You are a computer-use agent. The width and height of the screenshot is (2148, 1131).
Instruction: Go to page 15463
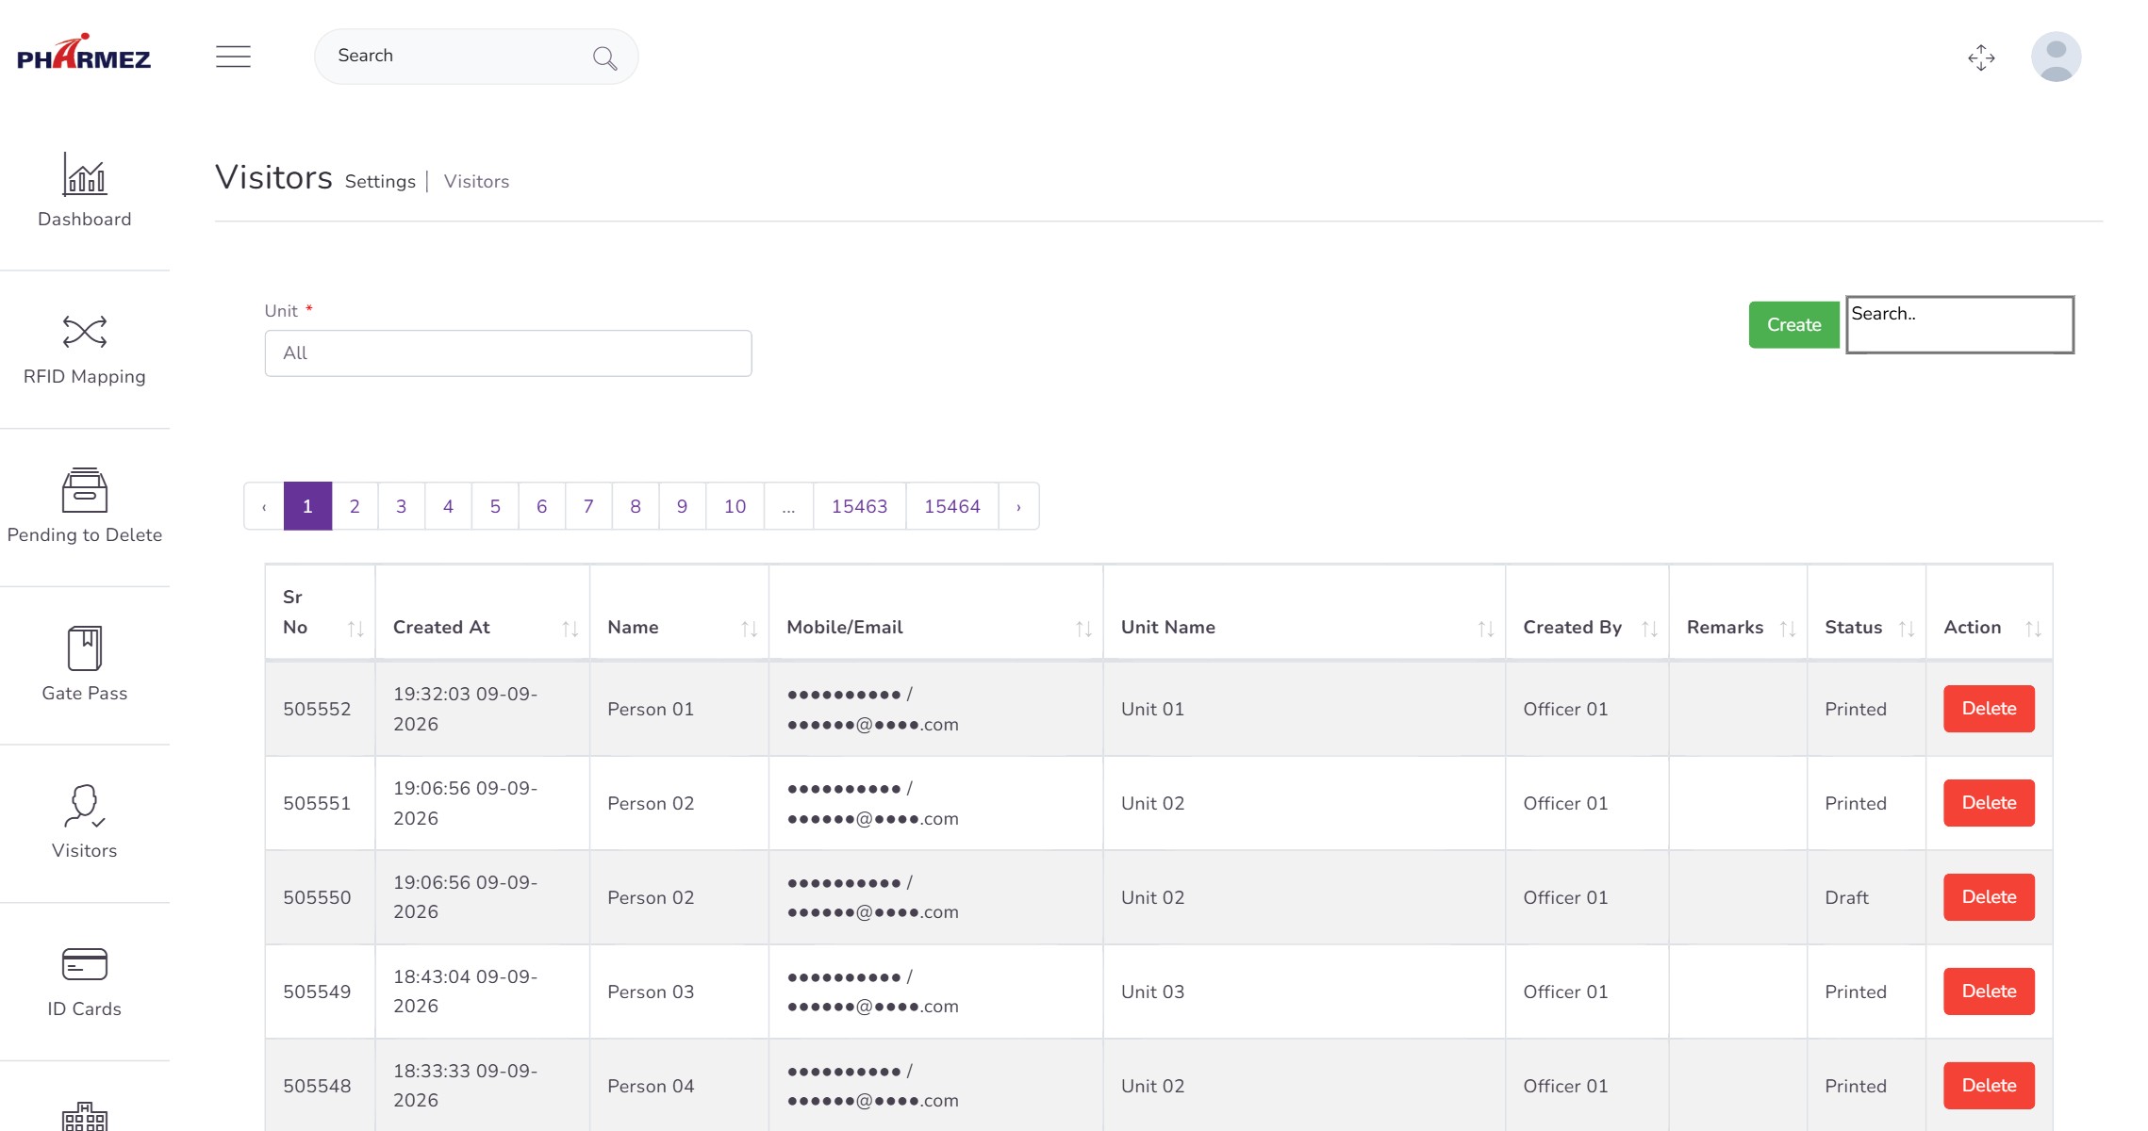859,506
